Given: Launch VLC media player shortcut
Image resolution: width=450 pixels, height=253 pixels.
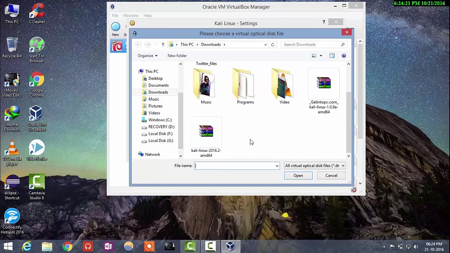Looking at the screenshot, I should pos(12,153).
